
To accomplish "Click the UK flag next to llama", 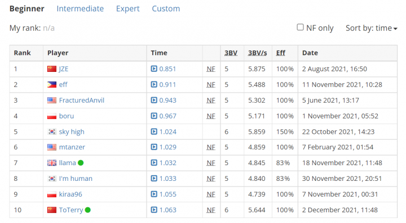I will coord(52,163).
